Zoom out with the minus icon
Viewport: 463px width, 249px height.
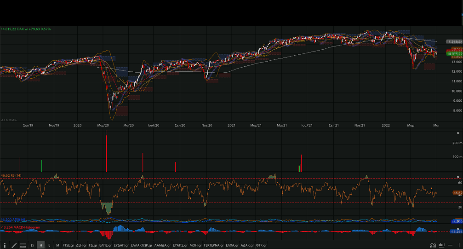click(450, 245)
